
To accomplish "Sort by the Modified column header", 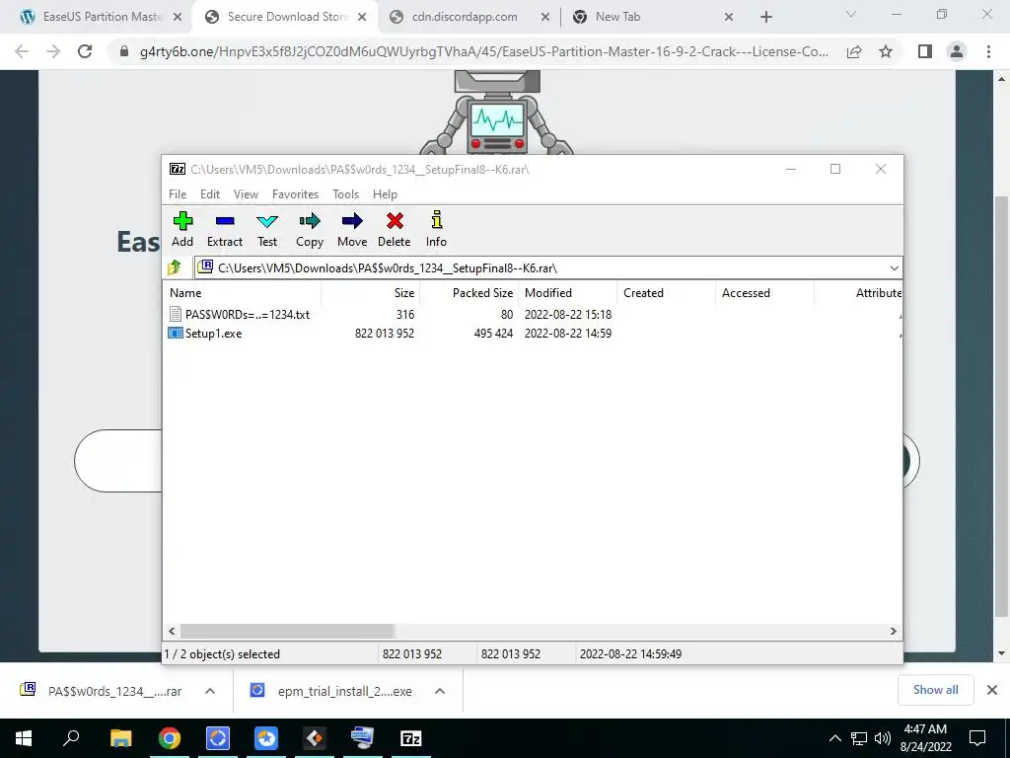I will 567,292.
